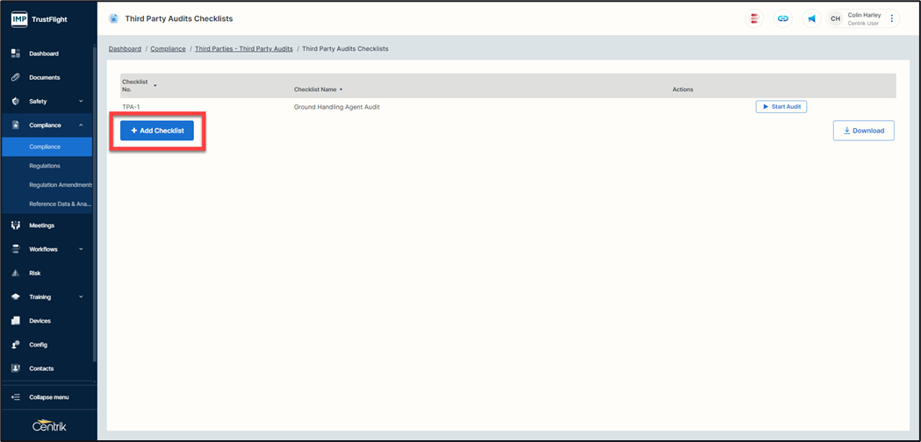
Task: Open the Config gear icon
Action: [x=16, y=345]
